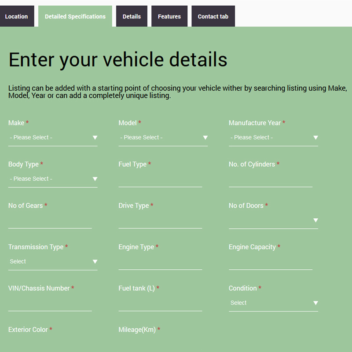
Task: Click the Engine Capacity field
Action: (x=271, y=262)
